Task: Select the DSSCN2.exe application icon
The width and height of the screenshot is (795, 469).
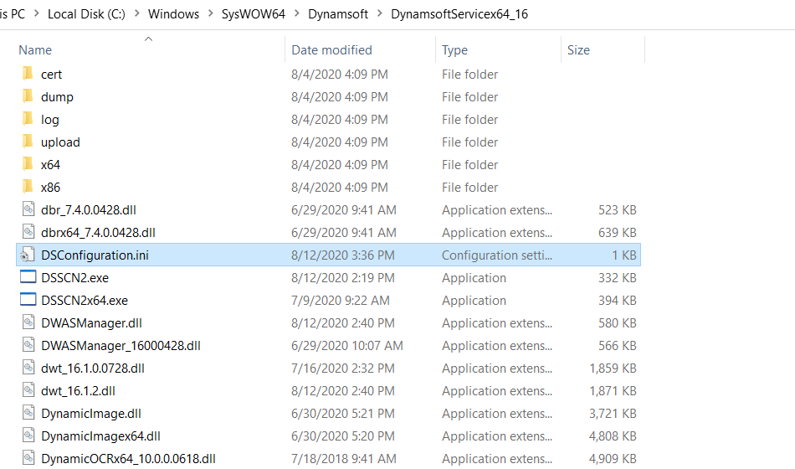Action: click(28, 277)
